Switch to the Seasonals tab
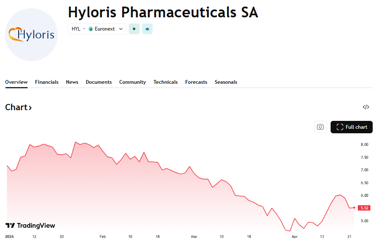The width and height of the screenshot is (376, 243). 226,82
